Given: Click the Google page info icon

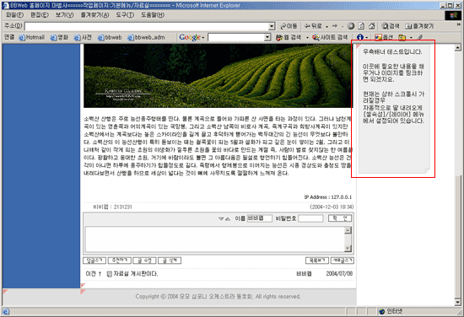Looking at the screenshot, I should [360, 38].
